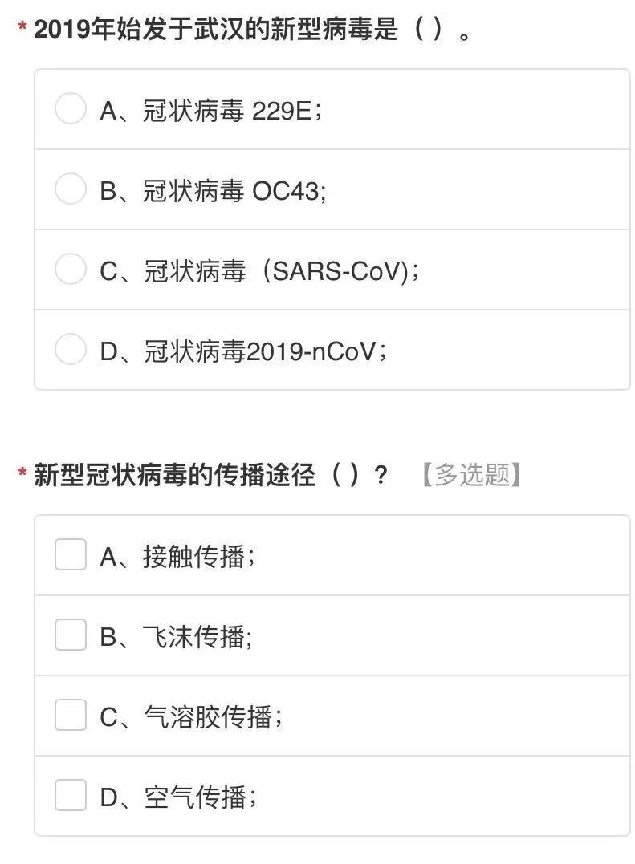
Task: Enable the 气溶胶传播 checkbox
Action: (70, 716)
